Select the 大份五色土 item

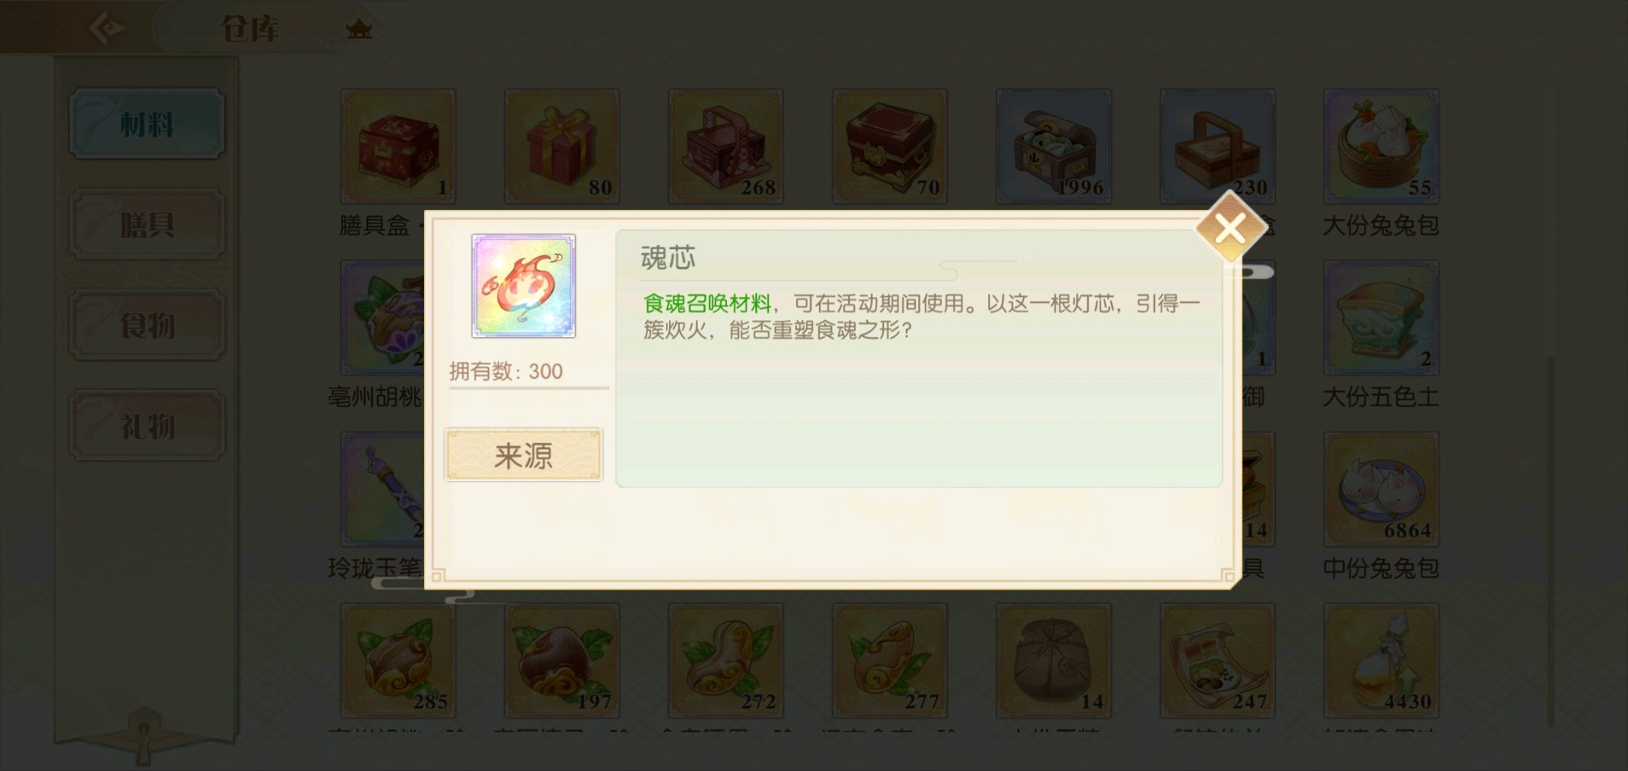pos(1381,318)
